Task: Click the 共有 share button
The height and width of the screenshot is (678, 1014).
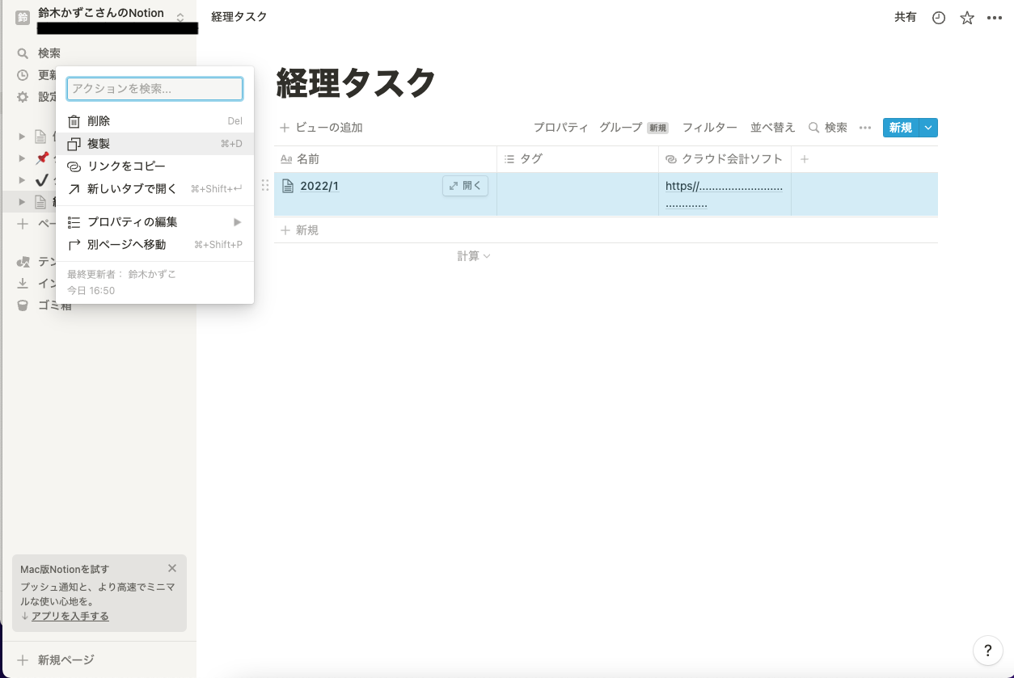Action: pyautogui.click(x=906, y=17)
